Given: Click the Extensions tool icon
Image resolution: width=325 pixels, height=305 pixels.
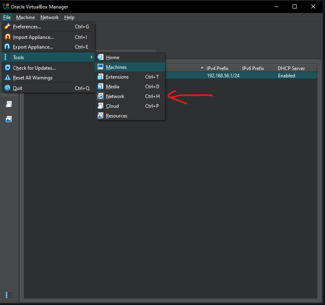Looking at the screenshot, I should click(x=101, y=77).
